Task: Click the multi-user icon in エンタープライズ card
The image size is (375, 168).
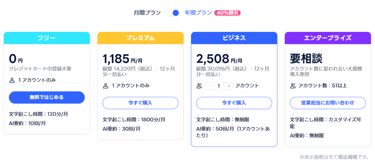Action: (x=293, y=86)
